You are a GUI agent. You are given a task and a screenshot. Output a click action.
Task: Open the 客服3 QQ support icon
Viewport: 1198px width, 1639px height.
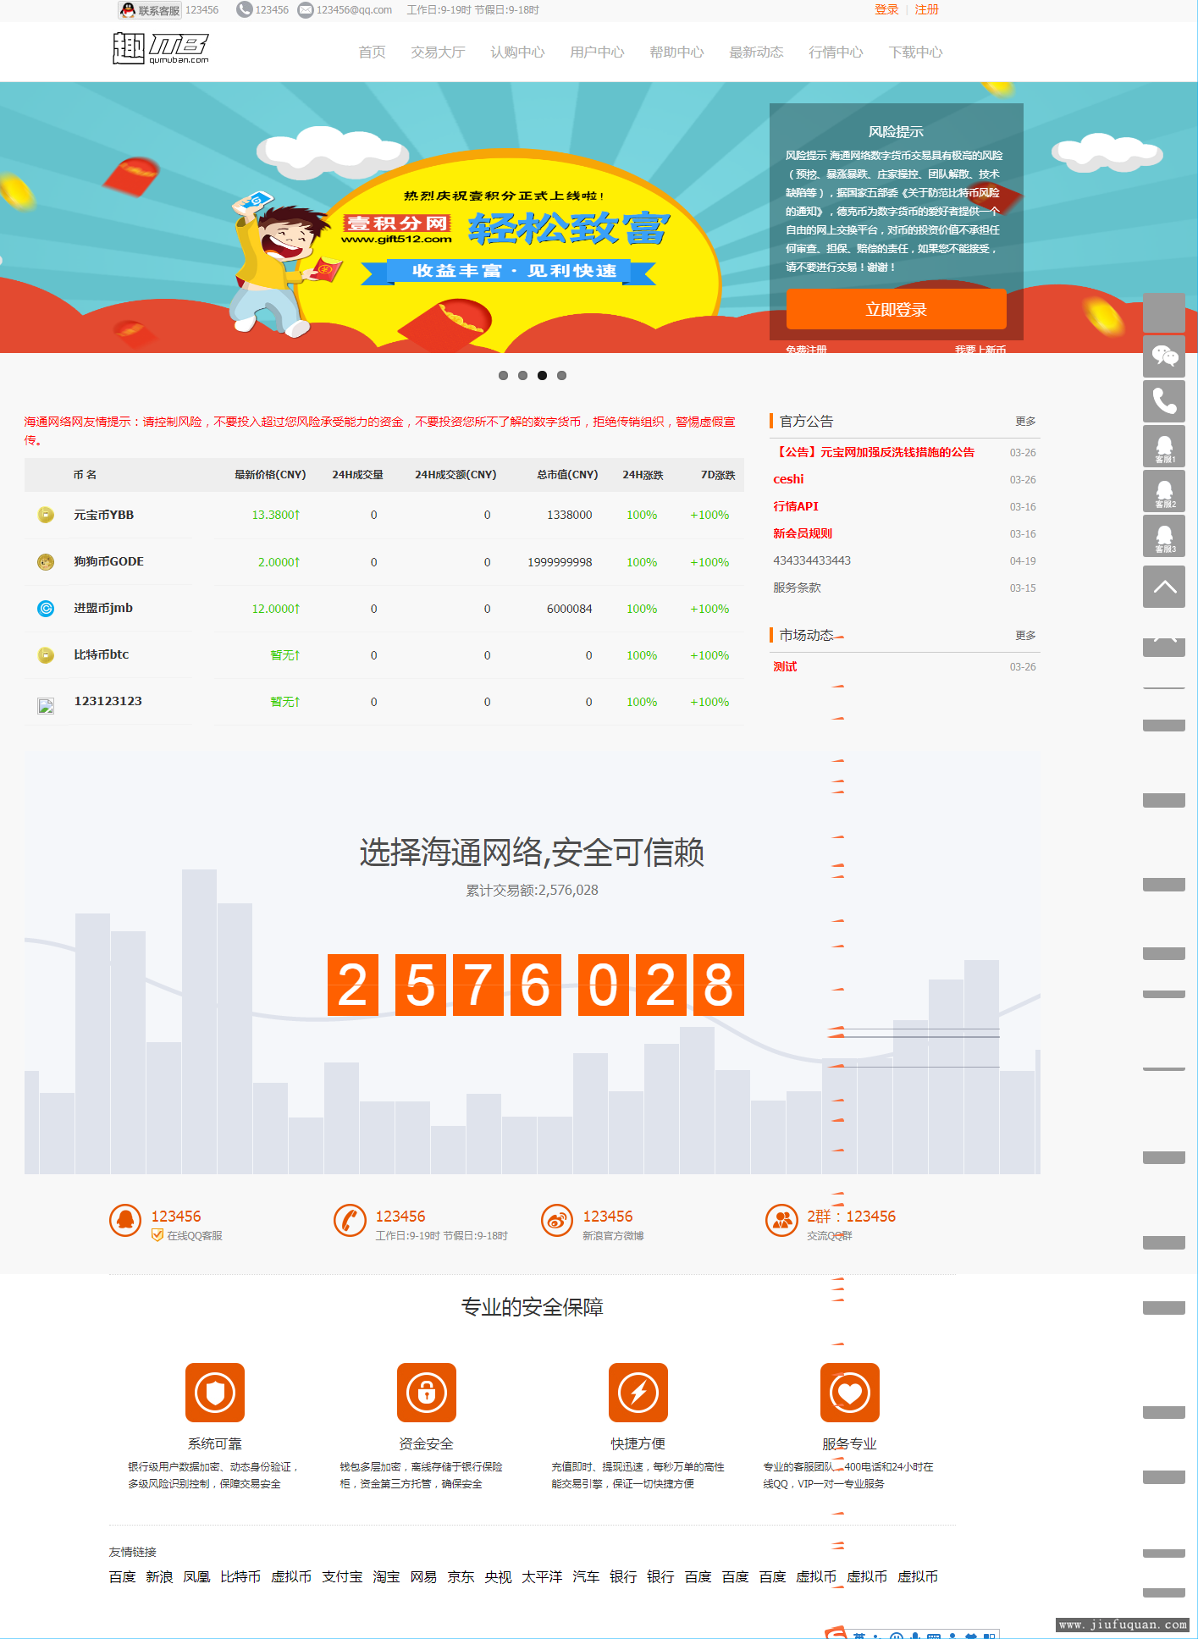point(1164,536)
